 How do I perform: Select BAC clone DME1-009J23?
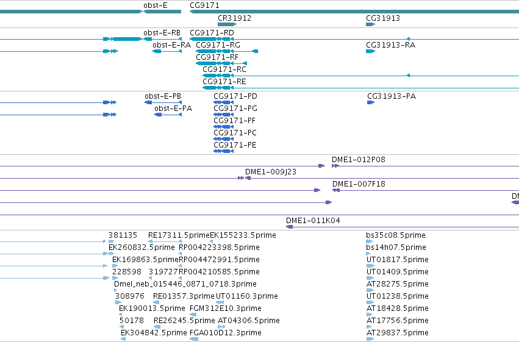(x=271, y=173)
